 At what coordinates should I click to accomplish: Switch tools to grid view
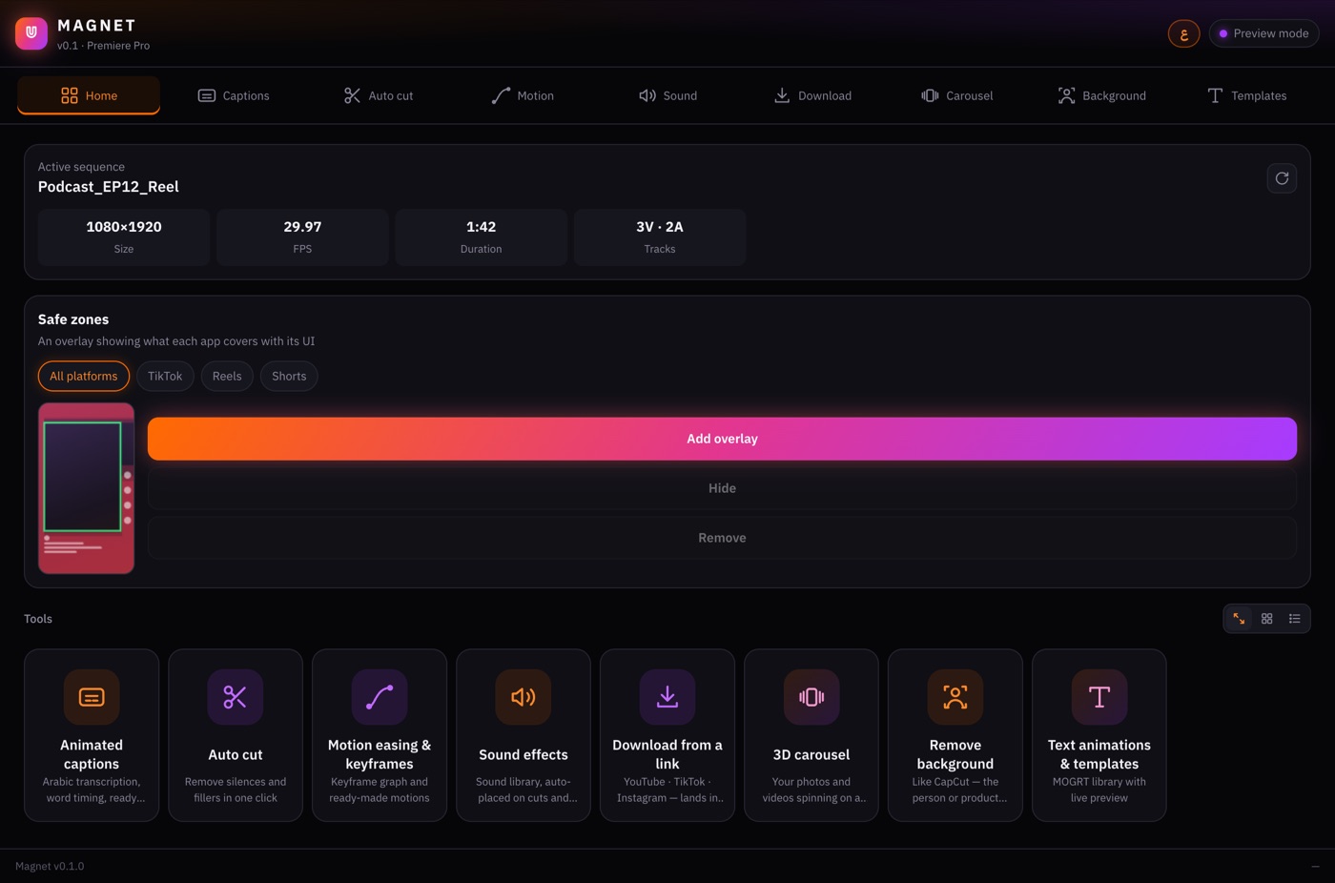tap(1266, 619)
